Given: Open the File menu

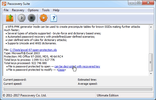Looking at the screenshot, I should click(x=6, y=10).
